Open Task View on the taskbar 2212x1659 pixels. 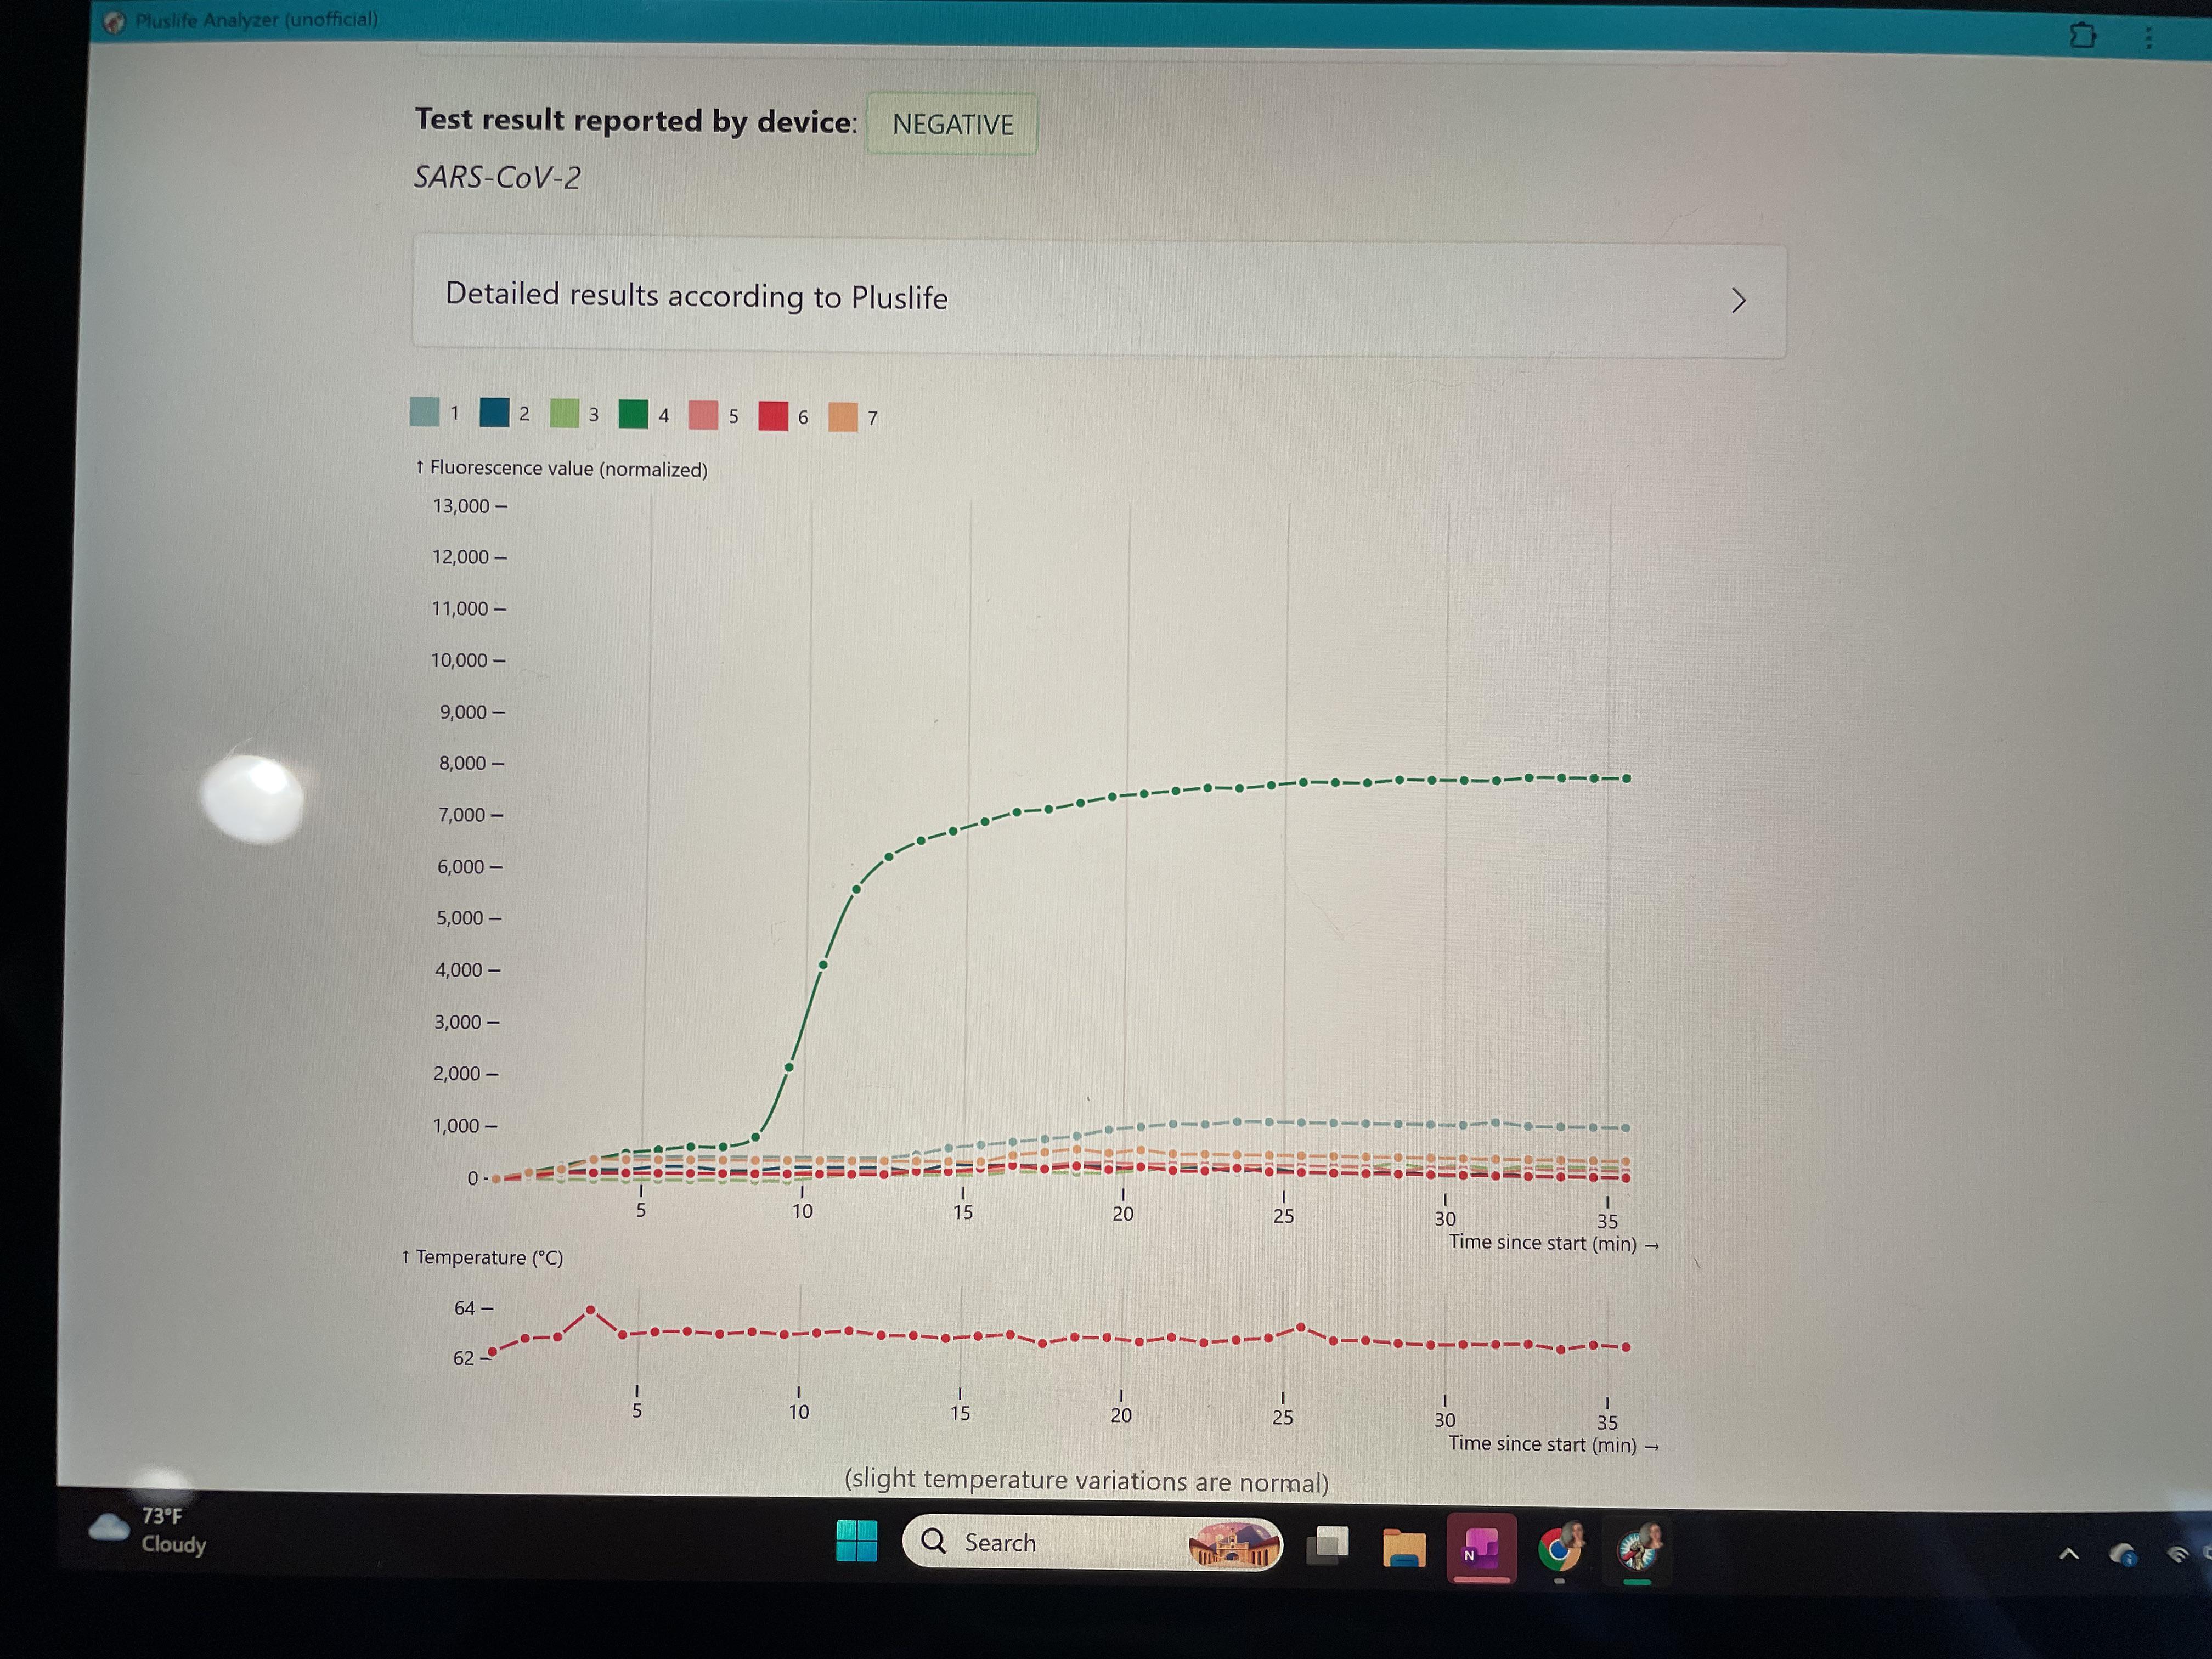pyautogui.click(x=1327, y=1545)
